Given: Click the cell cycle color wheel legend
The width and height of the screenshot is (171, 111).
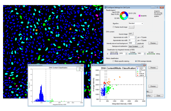Looking at the screenshot, I should [124, 16].
